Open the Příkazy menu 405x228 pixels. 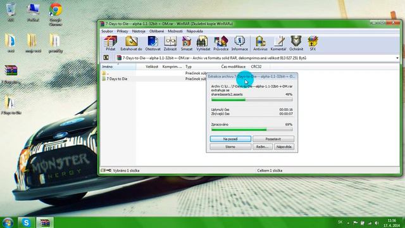pyautogui.click(x=122, y=31)
